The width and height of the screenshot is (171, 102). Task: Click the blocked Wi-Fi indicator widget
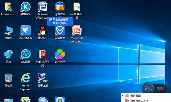click(x=160, y=89)
